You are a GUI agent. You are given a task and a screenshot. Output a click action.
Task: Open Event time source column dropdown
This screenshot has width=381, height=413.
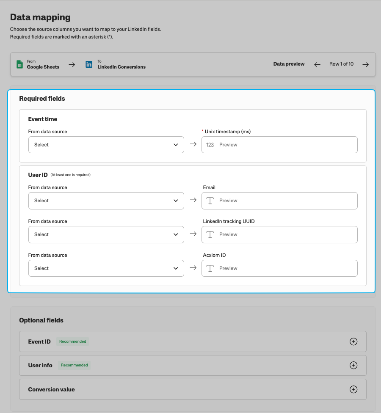pyautogui.click(x=106, y=145)
